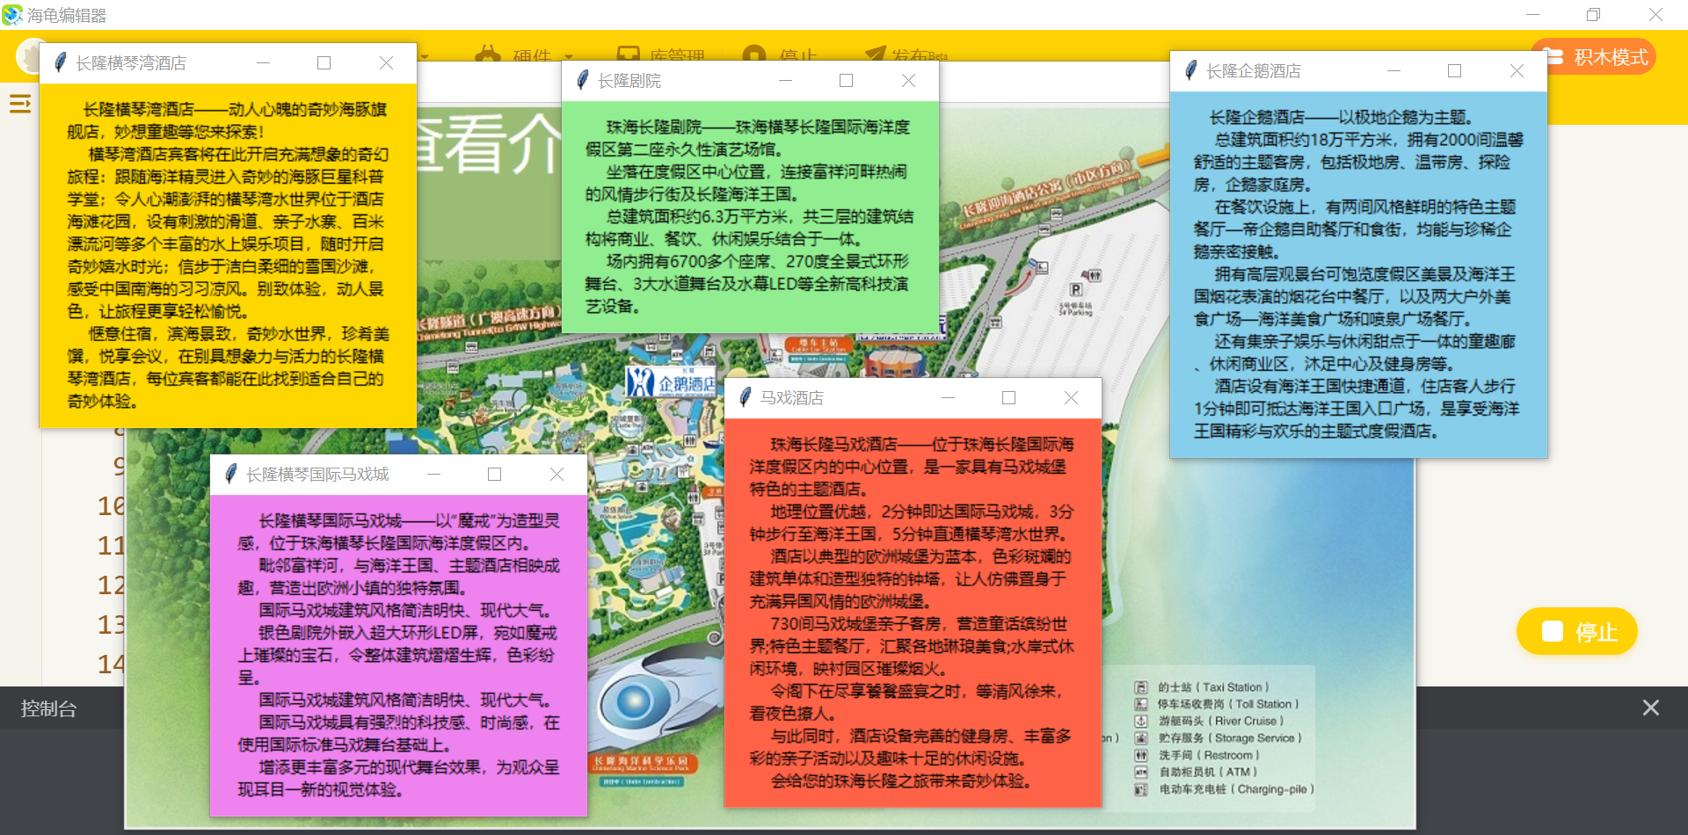The height and width of the screenshot is (835, 1688).
Task: Switch to 积木模式 block mode
Action: pyautogui.click(x=1593, y=57)
